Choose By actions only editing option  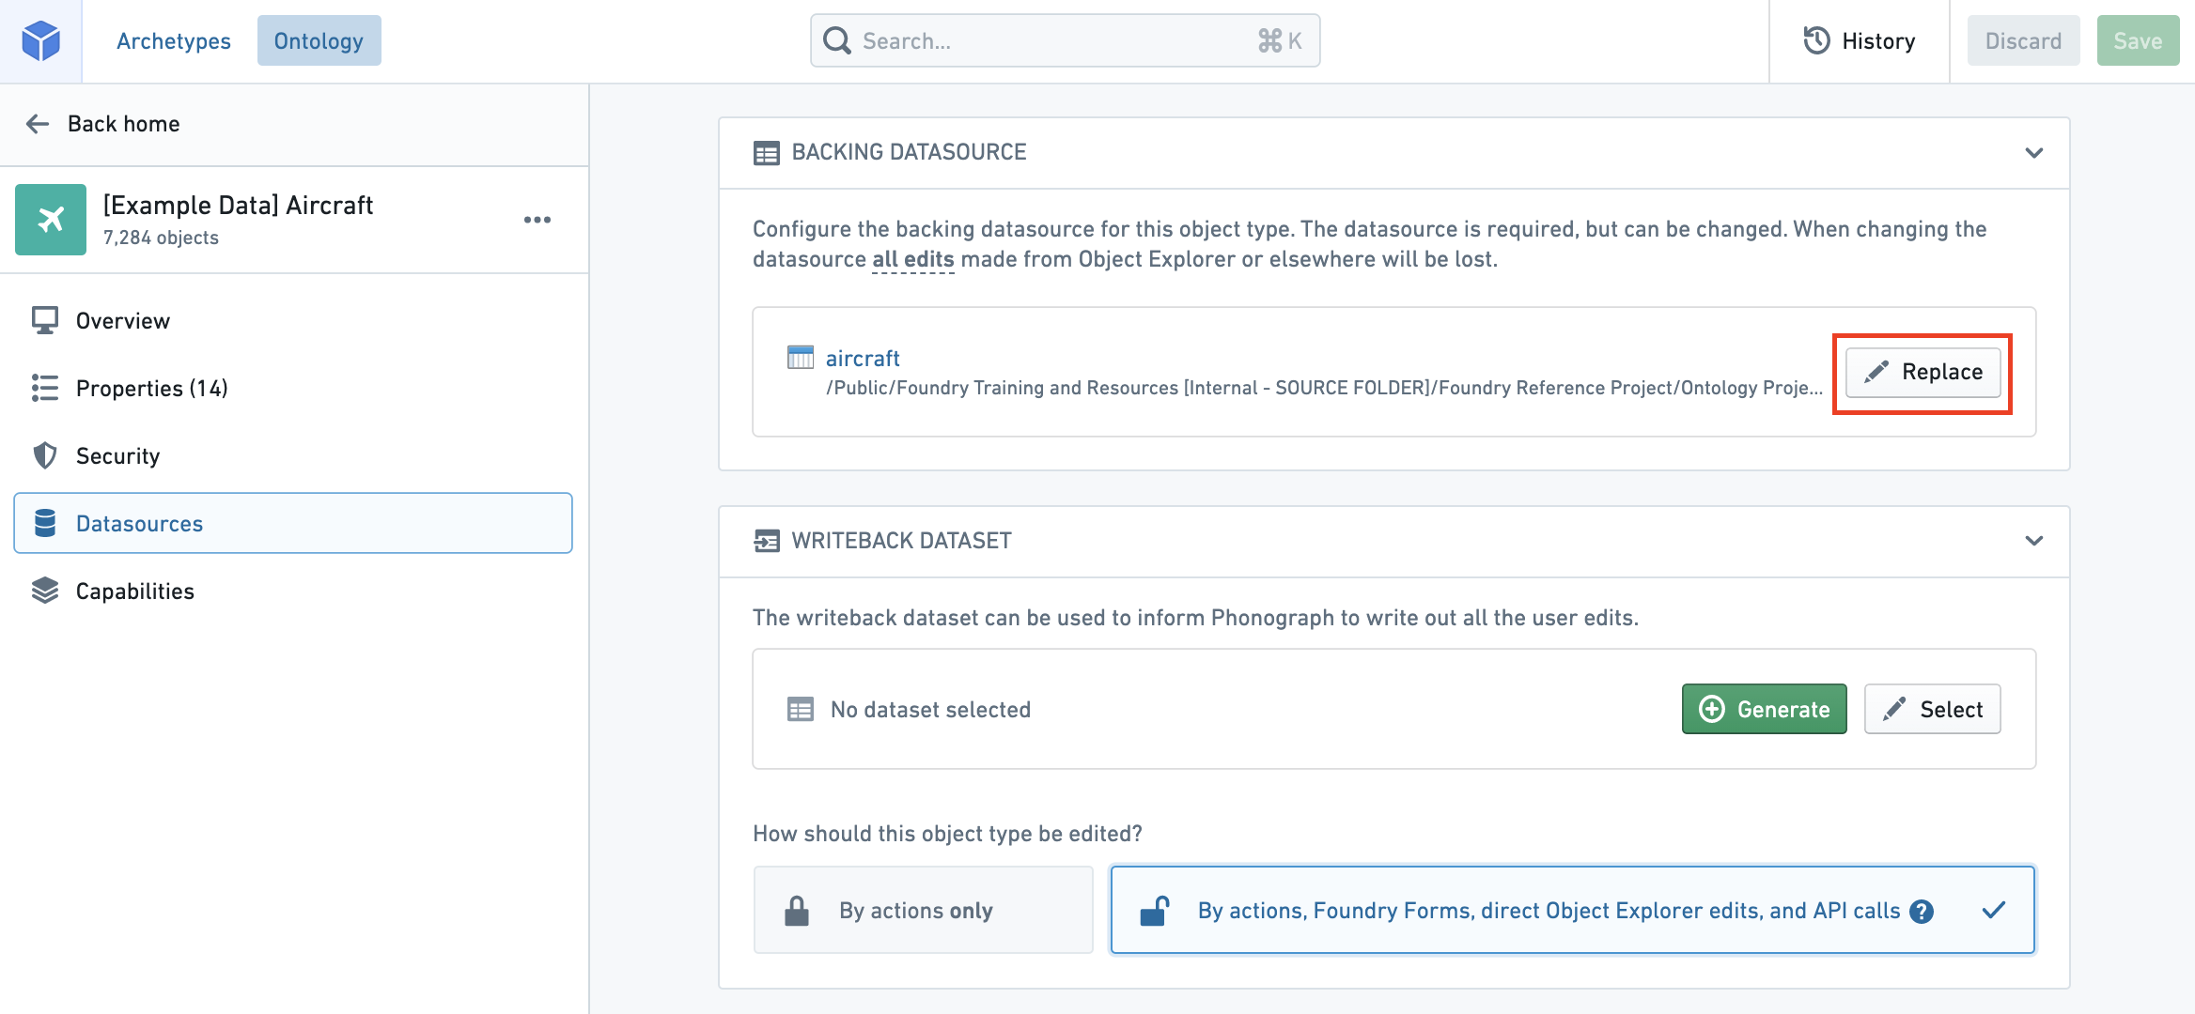pyautogui.click(x=924, y=911)
